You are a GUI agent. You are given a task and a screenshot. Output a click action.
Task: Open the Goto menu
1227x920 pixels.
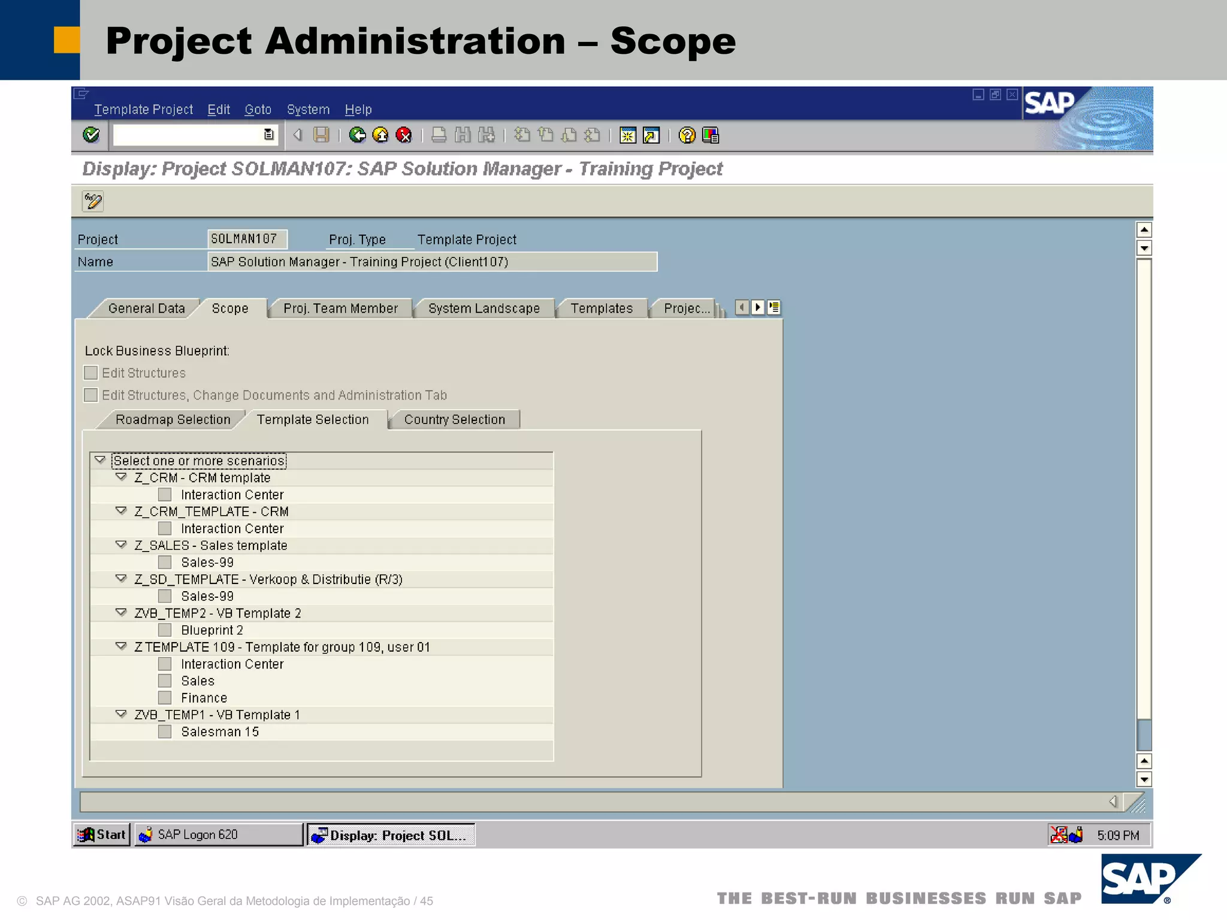pos(258,110)
